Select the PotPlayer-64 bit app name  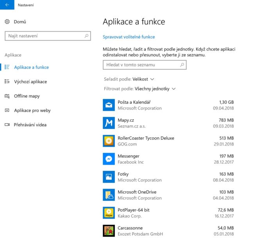[134, 210]
